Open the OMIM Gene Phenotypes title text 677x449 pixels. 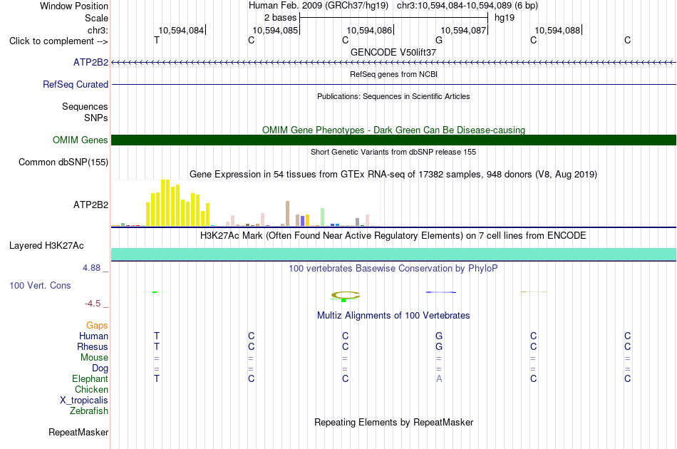point(394,130)
